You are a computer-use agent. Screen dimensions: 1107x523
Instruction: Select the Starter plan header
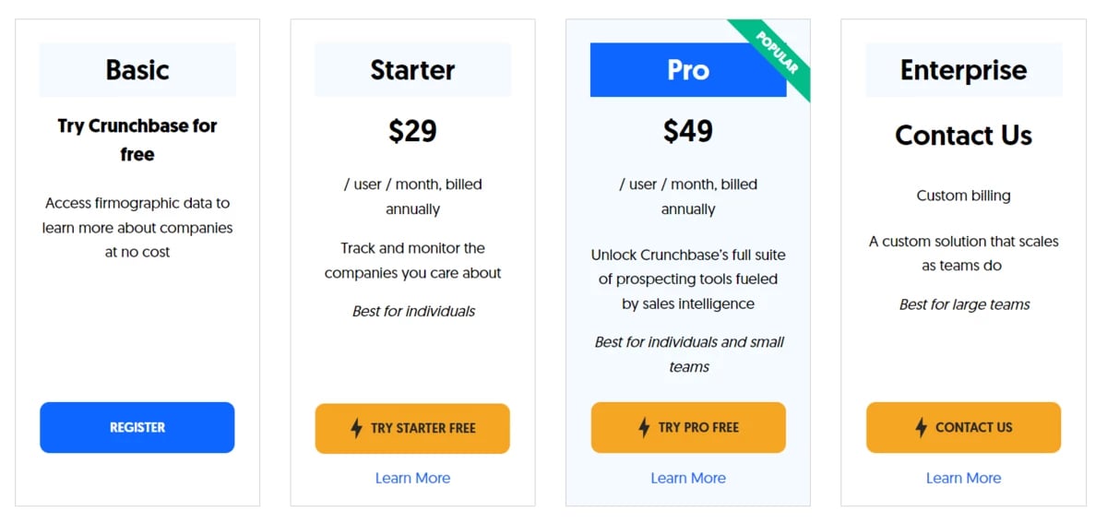(412, 70)
